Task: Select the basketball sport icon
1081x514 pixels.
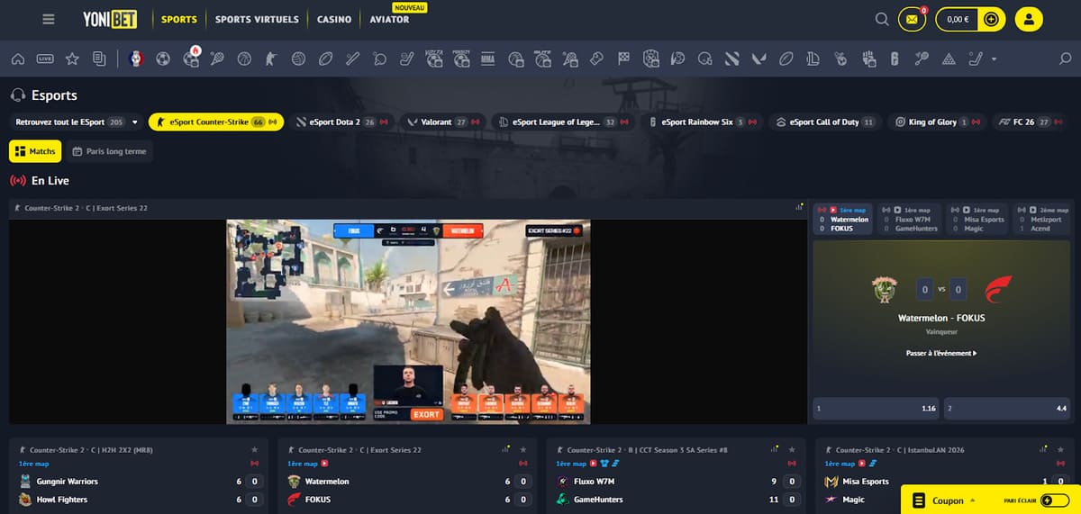Action: point(244,59)
